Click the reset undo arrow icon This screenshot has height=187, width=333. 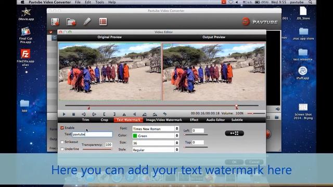pos(164,114)
